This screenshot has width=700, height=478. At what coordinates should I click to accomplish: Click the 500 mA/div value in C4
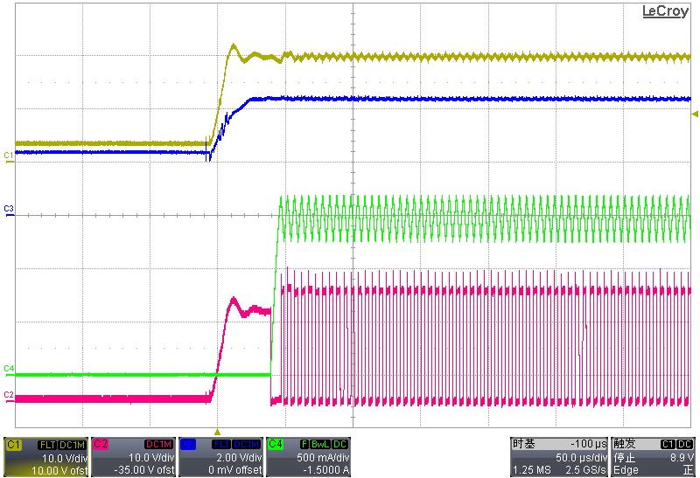(x=324, y=458)
